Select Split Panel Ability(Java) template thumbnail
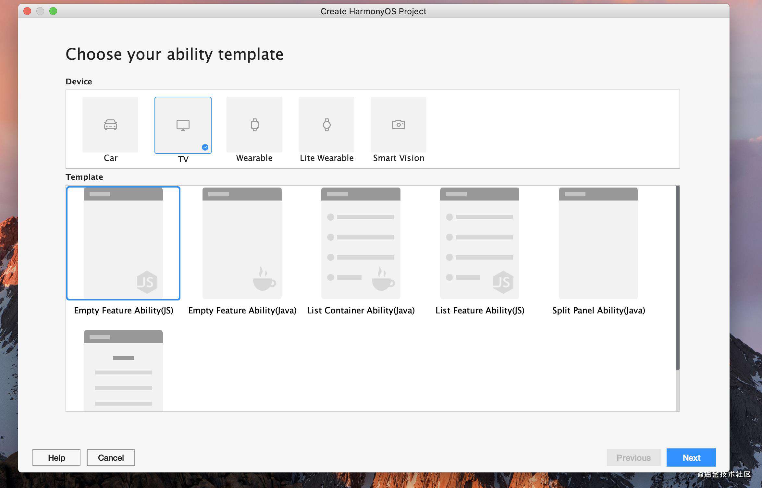The height and width of the screenshot is (488, 762). click(x=598, y=243)
